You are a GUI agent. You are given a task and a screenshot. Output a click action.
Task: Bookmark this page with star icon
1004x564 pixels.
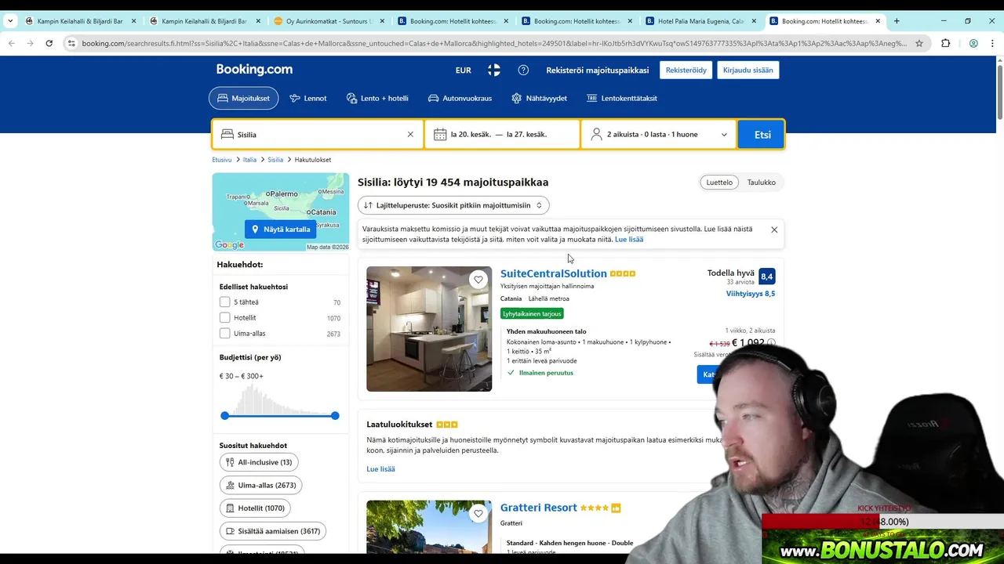click(919, 43)
